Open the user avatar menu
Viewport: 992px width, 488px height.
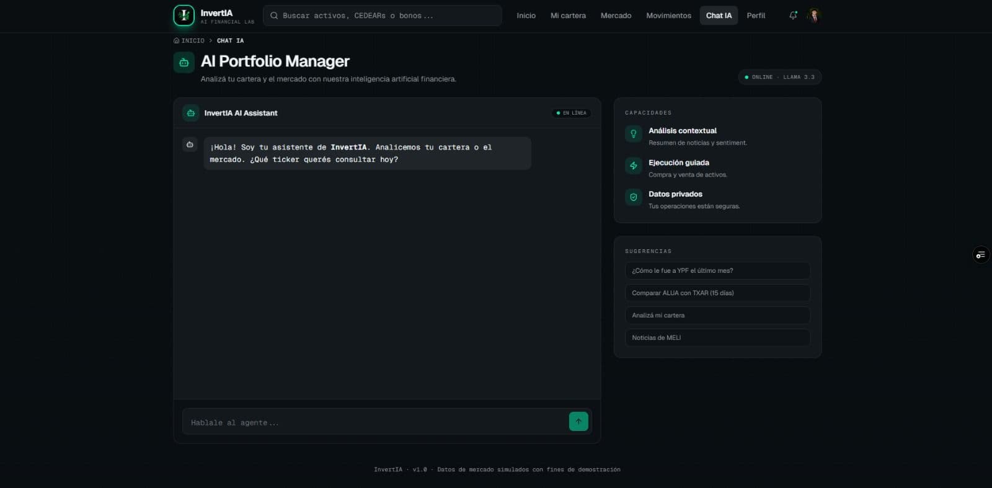815,16
